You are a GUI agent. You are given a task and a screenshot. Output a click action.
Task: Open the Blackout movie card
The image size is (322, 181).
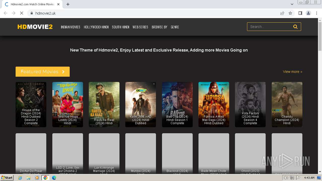tap(177, 154)
